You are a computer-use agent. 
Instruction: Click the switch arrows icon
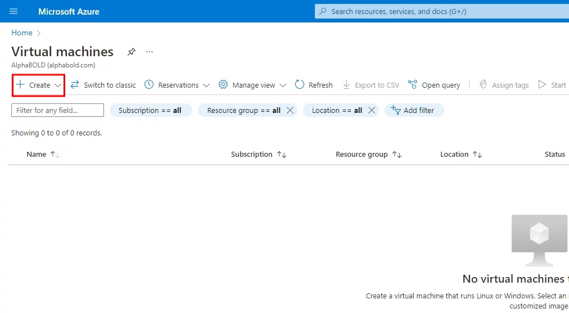75,84
